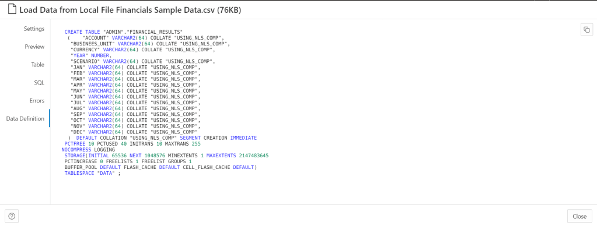
Task: View the Errors tab
Action: (37, 101)
